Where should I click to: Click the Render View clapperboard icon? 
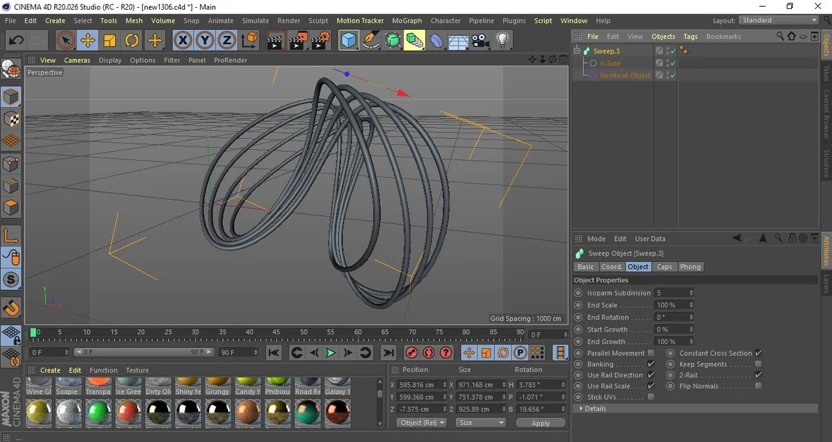276,41
